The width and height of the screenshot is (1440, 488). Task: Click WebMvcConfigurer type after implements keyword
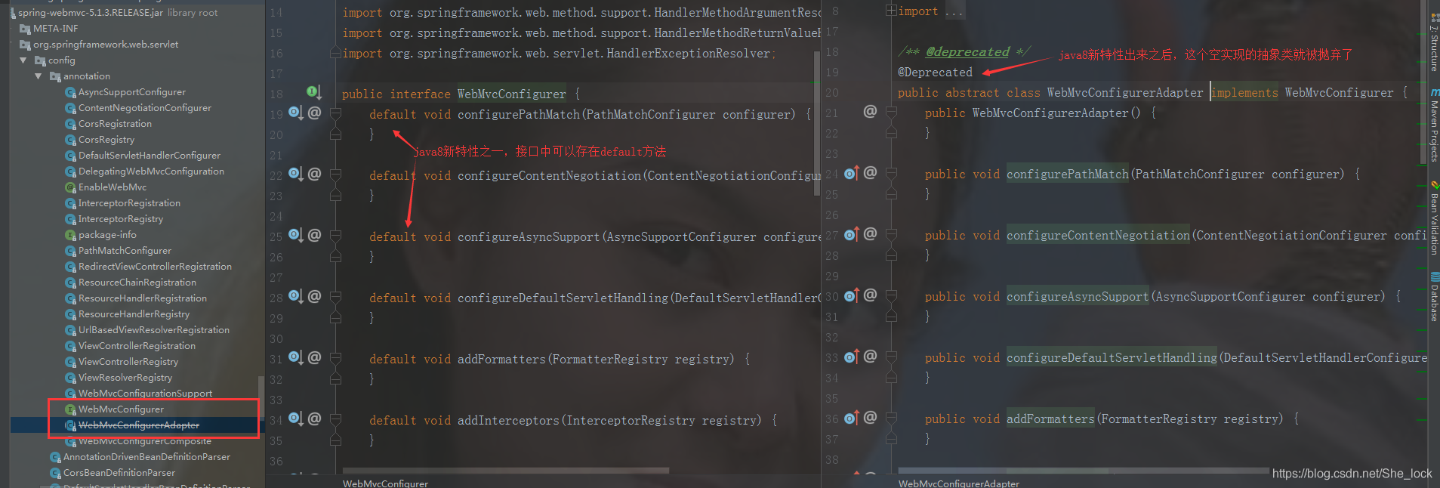(x=1339, y=92)
